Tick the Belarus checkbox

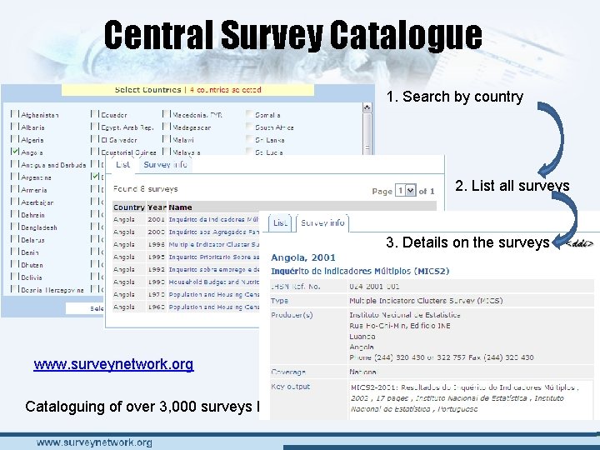[x=15, y=239]
